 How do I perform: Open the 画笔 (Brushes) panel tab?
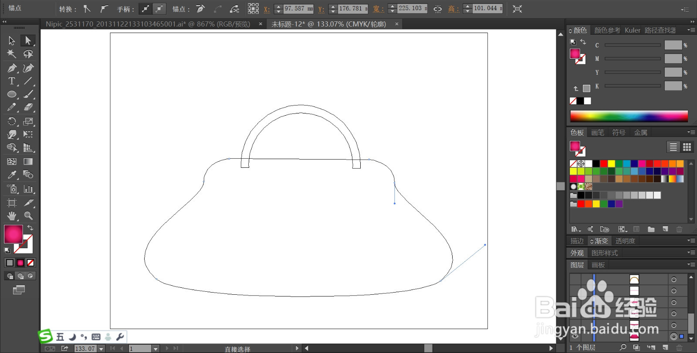coord(598,133)
